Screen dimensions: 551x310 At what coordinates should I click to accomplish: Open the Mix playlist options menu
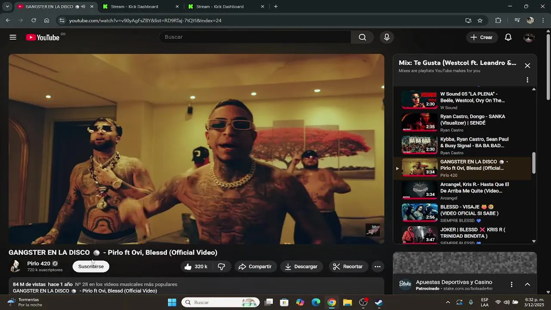coord(527,80)
